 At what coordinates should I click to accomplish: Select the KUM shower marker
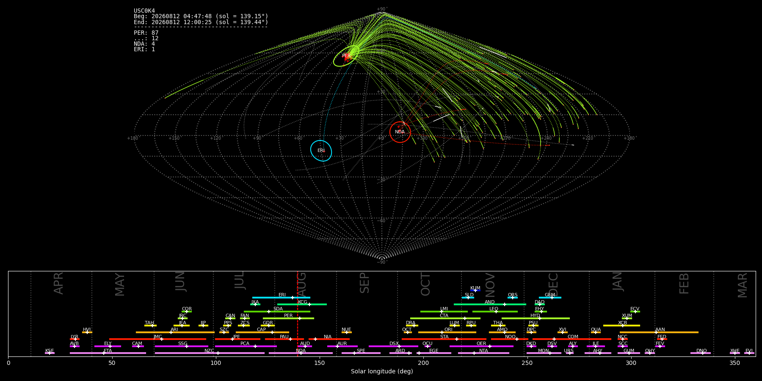point(475,290)
